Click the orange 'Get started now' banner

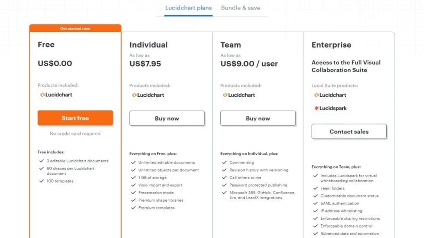coord(75,29)
